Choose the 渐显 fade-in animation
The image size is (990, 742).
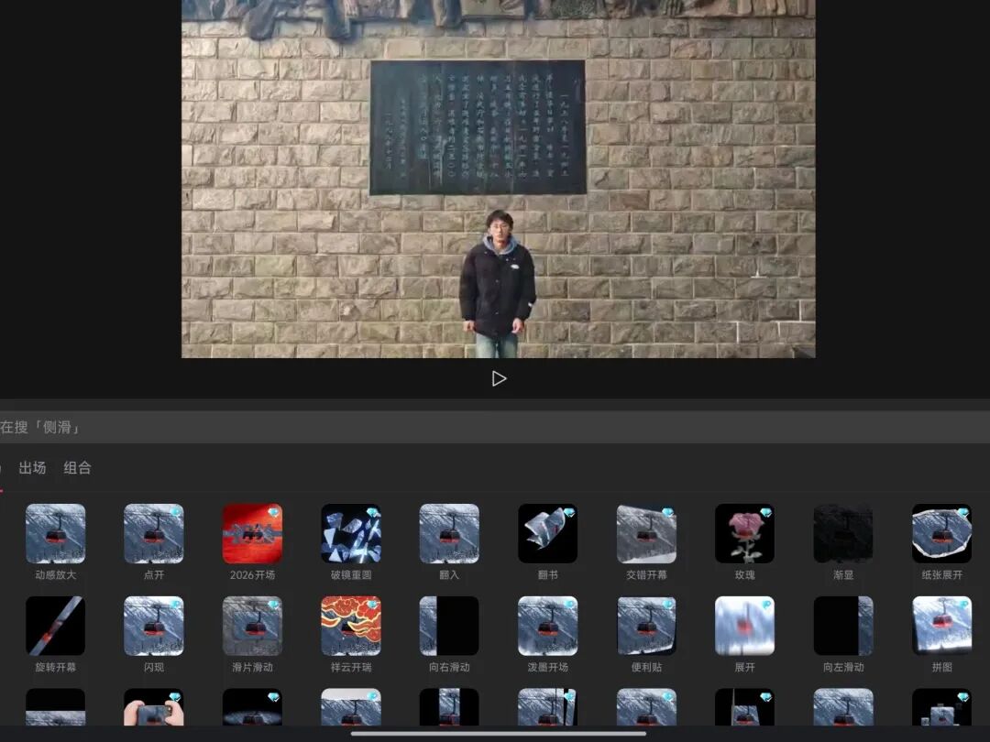(843, 534)
